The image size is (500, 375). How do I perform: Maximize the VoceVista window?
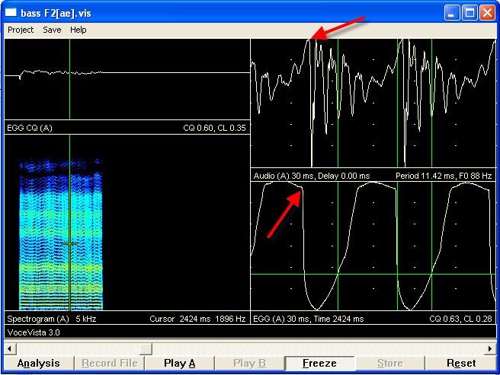[470, 11]
